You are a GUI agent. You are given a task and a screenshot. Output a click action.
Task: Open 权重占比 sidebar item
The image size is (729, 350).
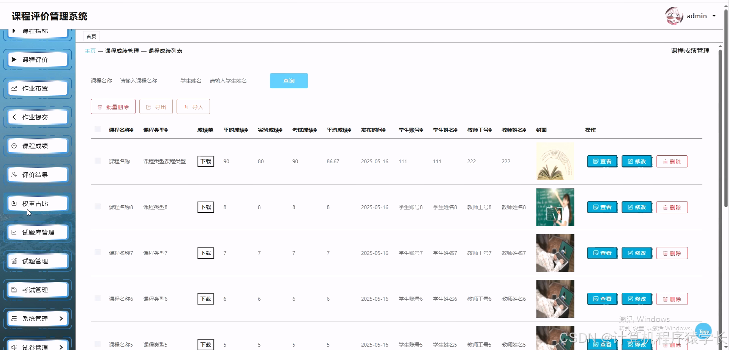(x=38, y=203)
